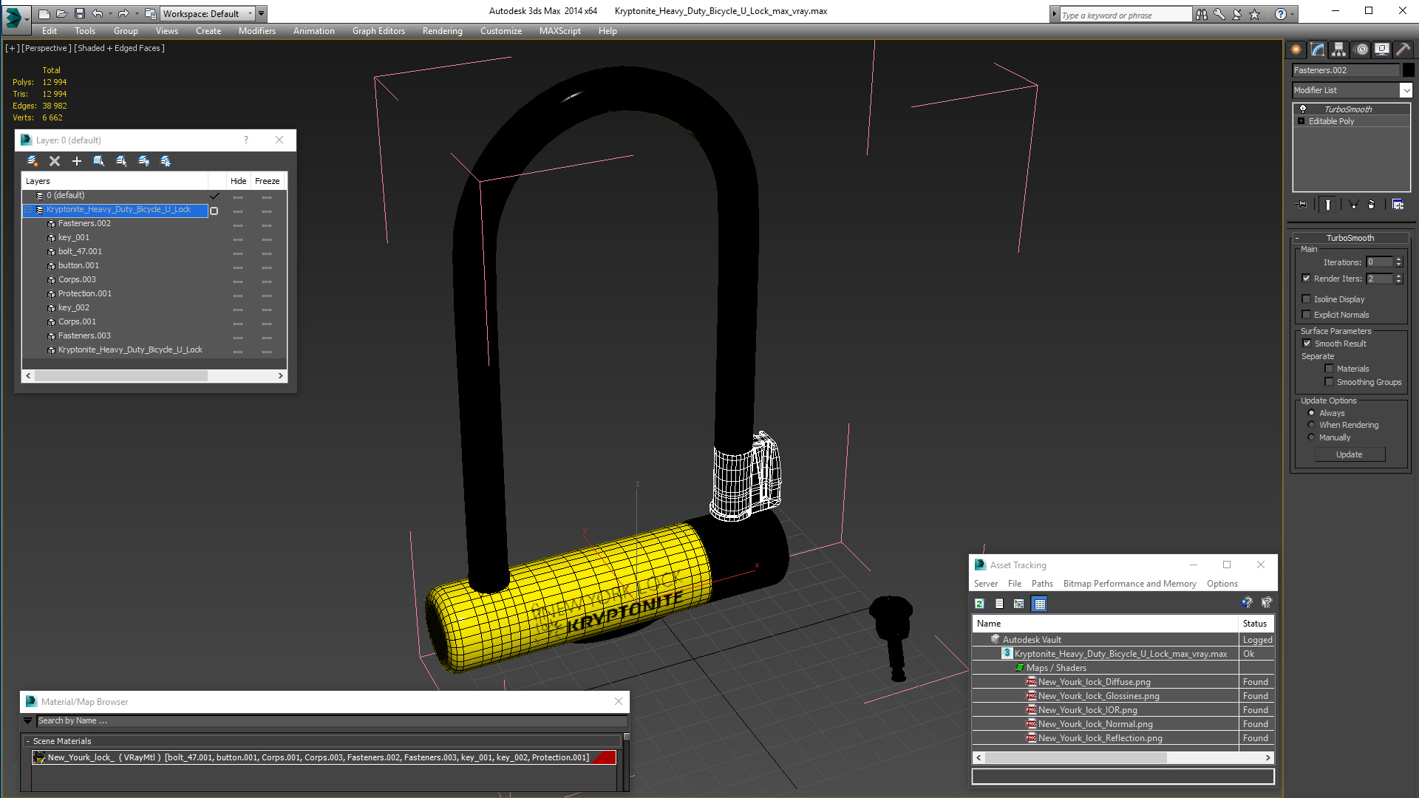Toggle Show End Result icon
Image resolution: width=1419 pixels, height=798 pixels.
1328,205
